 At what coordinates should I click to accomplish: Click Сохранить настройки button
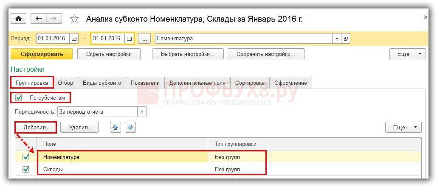click(266, 54)
